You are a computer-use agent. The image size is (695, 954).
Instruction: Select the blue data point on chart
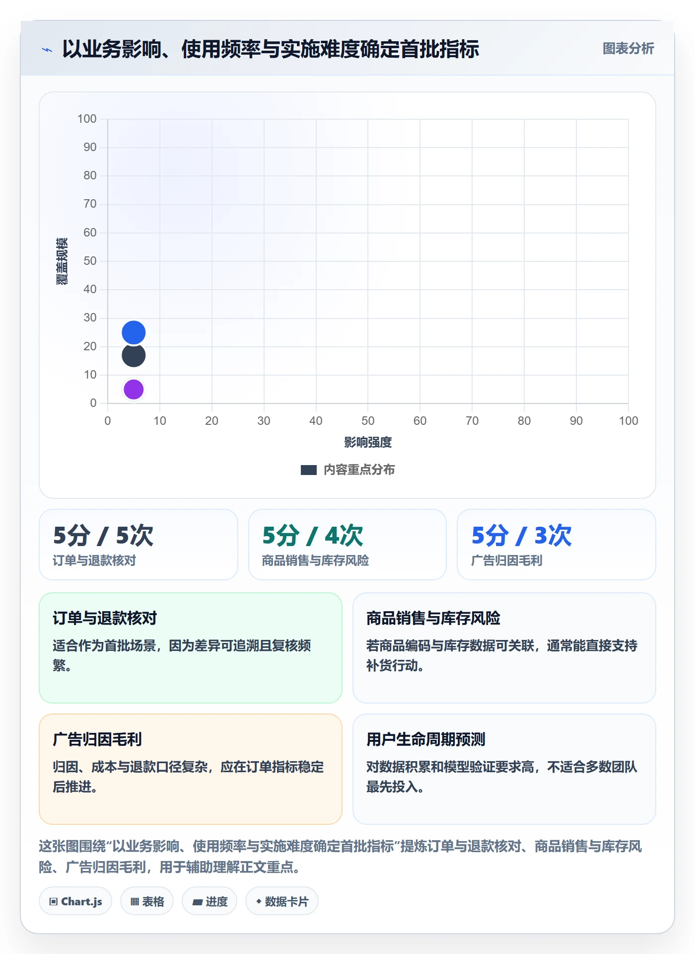click(x=134, y=332)
